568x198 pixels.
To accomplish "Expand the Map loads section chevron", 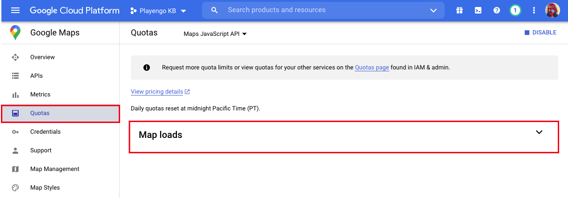I will point(539,132).
